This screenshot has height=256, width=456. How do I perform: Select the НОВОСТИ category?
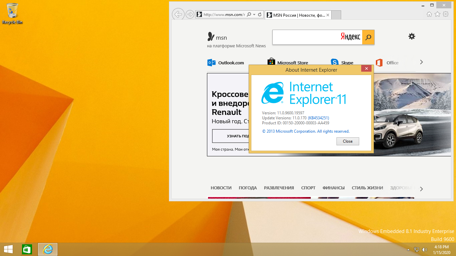pyautogui.click(x=221, y=188)
